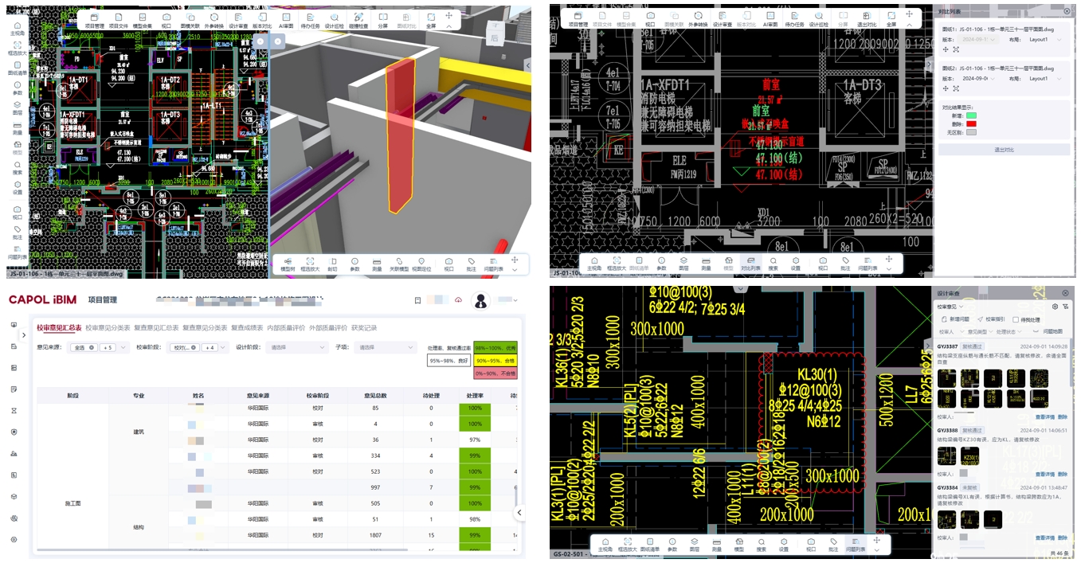Viewport: 1081px width, 563px height.
Task: Click the 模型树 model tree icon
Action: pos(288,264)
